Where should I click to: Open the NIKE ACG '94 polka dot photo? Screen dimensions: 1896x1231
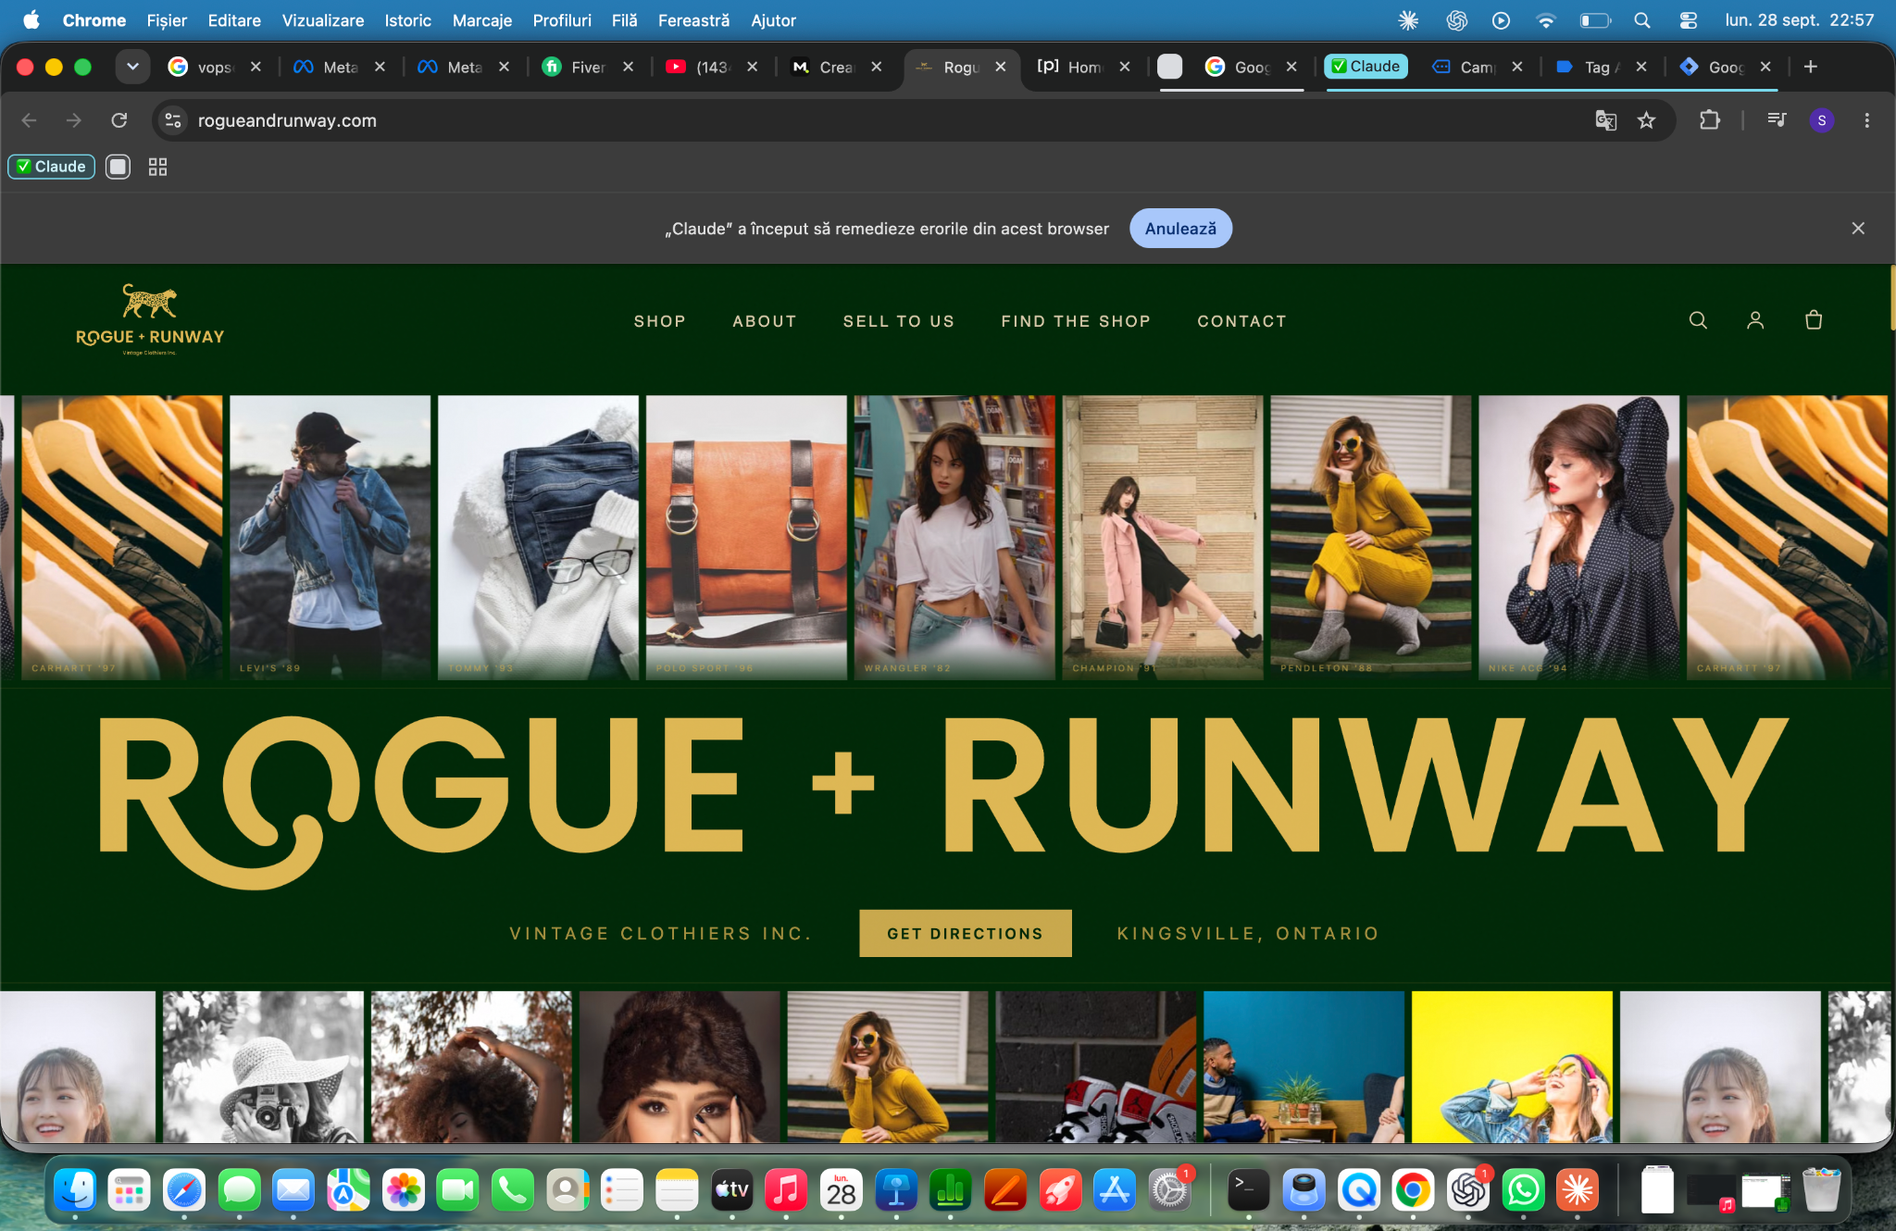coord(1578,538)
